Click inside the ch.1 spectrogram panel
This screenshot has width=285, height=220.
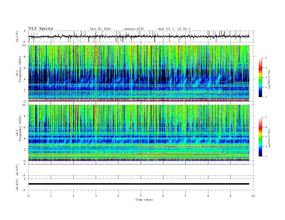click(x=139, y=73)
